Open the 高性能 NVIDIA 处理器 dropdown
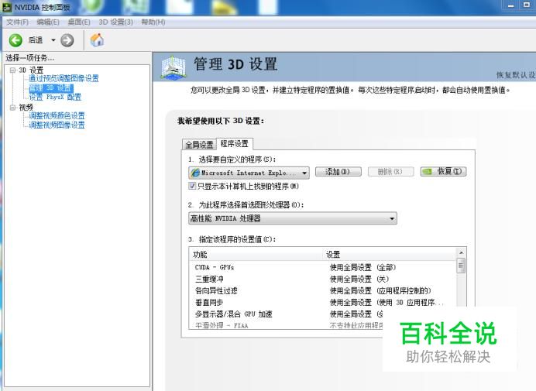This screenshot has height=391, width=536. click(x=293, y=218)
